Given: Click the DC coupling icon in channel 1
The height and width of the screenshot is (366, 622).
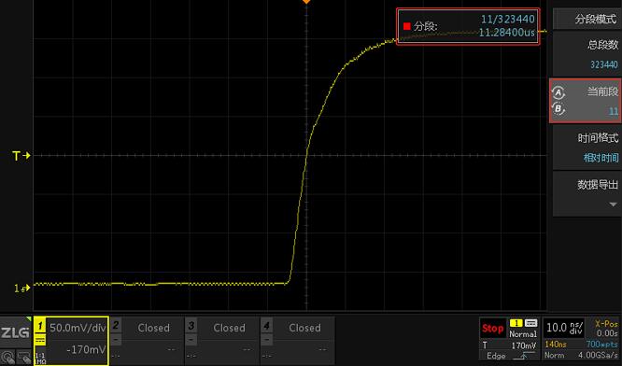Looking at the screenshot, I should point(40,340).
